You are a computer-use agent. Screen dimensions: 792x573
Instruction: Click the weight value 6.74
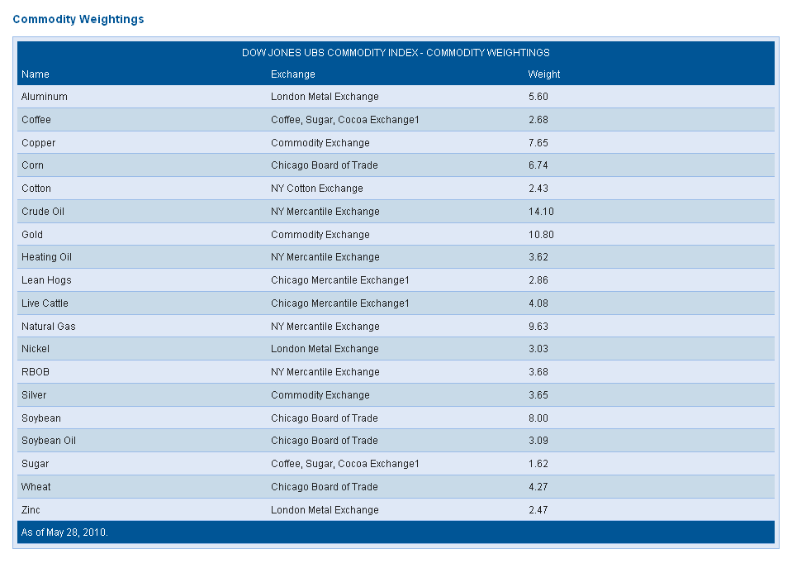(x=538, y=165)
